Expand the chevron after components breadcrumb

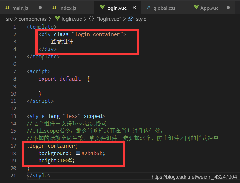pyautogui.click(x=50, y=19)
